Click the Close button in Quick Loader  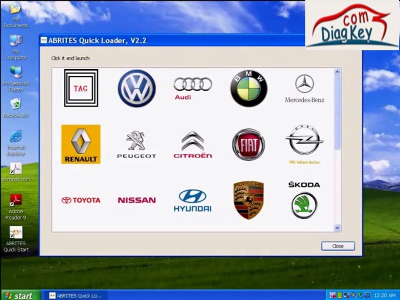tap(338, 246)
